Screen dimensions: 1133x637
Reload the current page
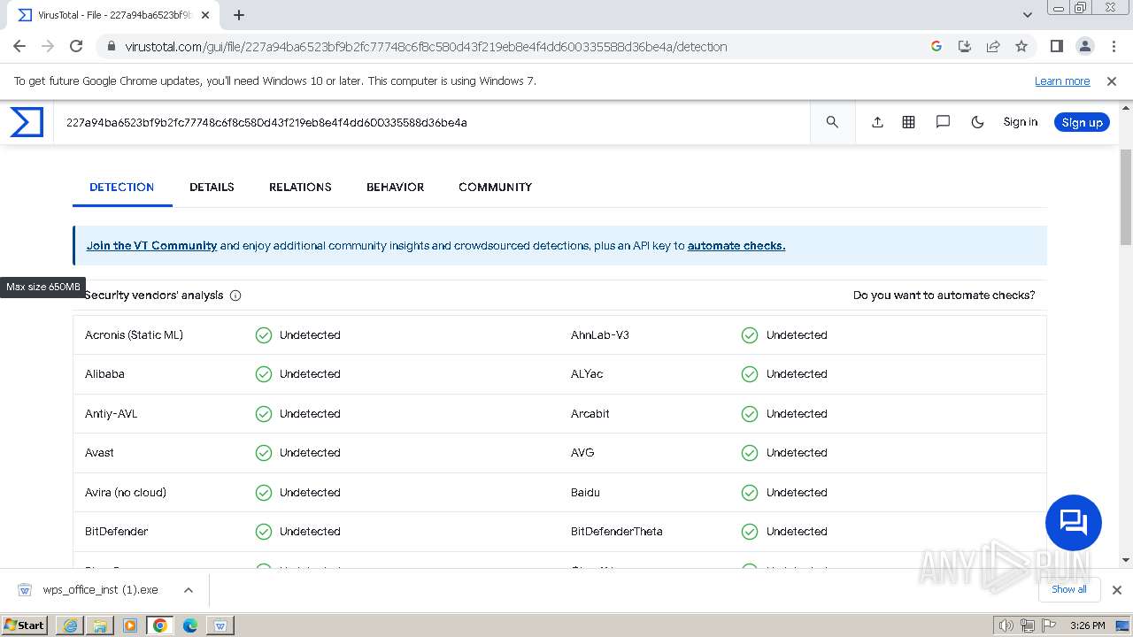tap(76, 46)
